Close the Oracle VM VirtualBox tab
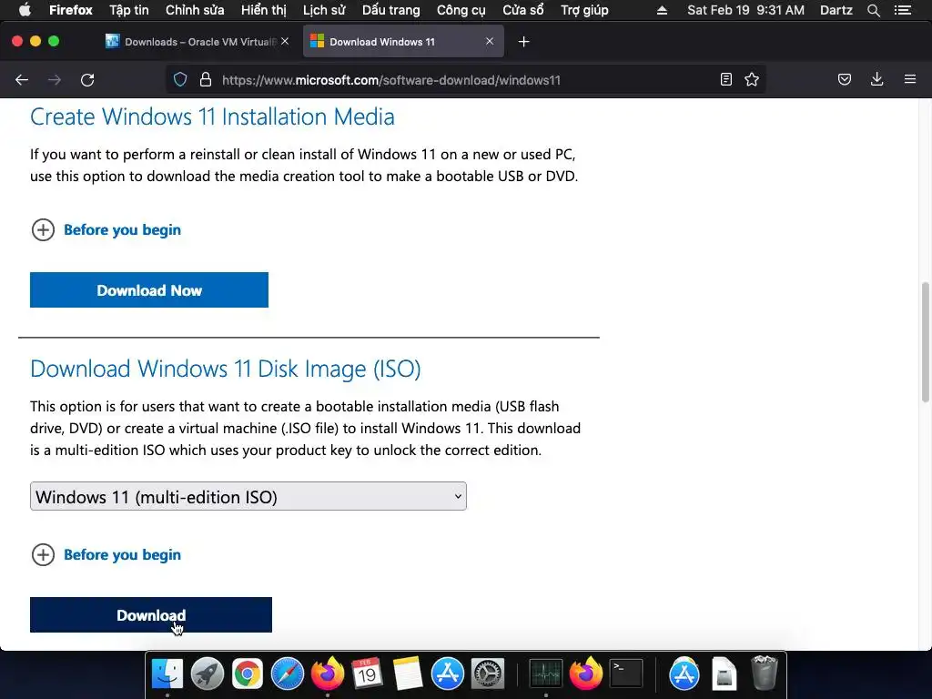This screenshot has height=699, width=932. 285,41
